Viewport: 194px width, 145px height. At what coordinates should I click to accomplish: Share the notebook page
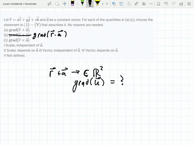coord(181,4)
